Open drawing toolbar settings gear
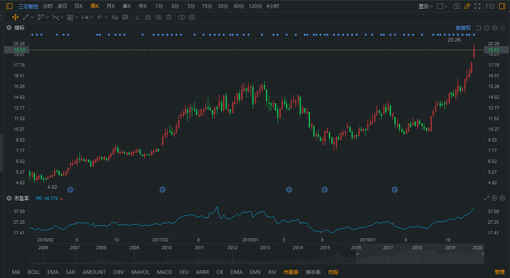 (192, 17)
